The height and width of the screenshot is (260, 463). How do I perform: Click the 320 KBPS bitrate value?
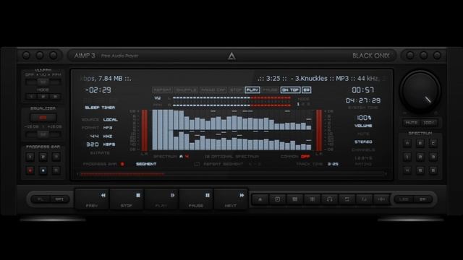(x=101, y=144)
